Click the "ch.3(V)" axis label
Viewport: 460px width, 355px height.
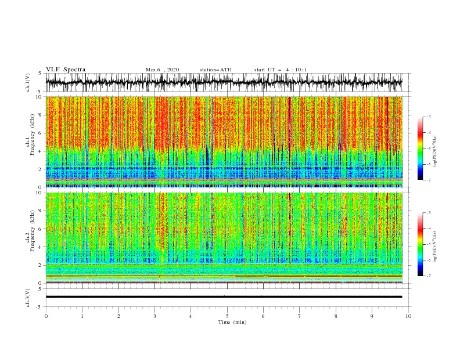coord(28,298)
